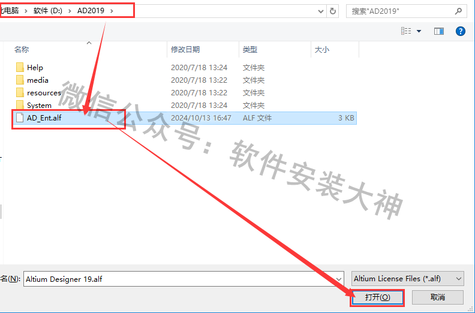Toggle the preview pane icon
The image size is (475, 313).
click(439, 31)
